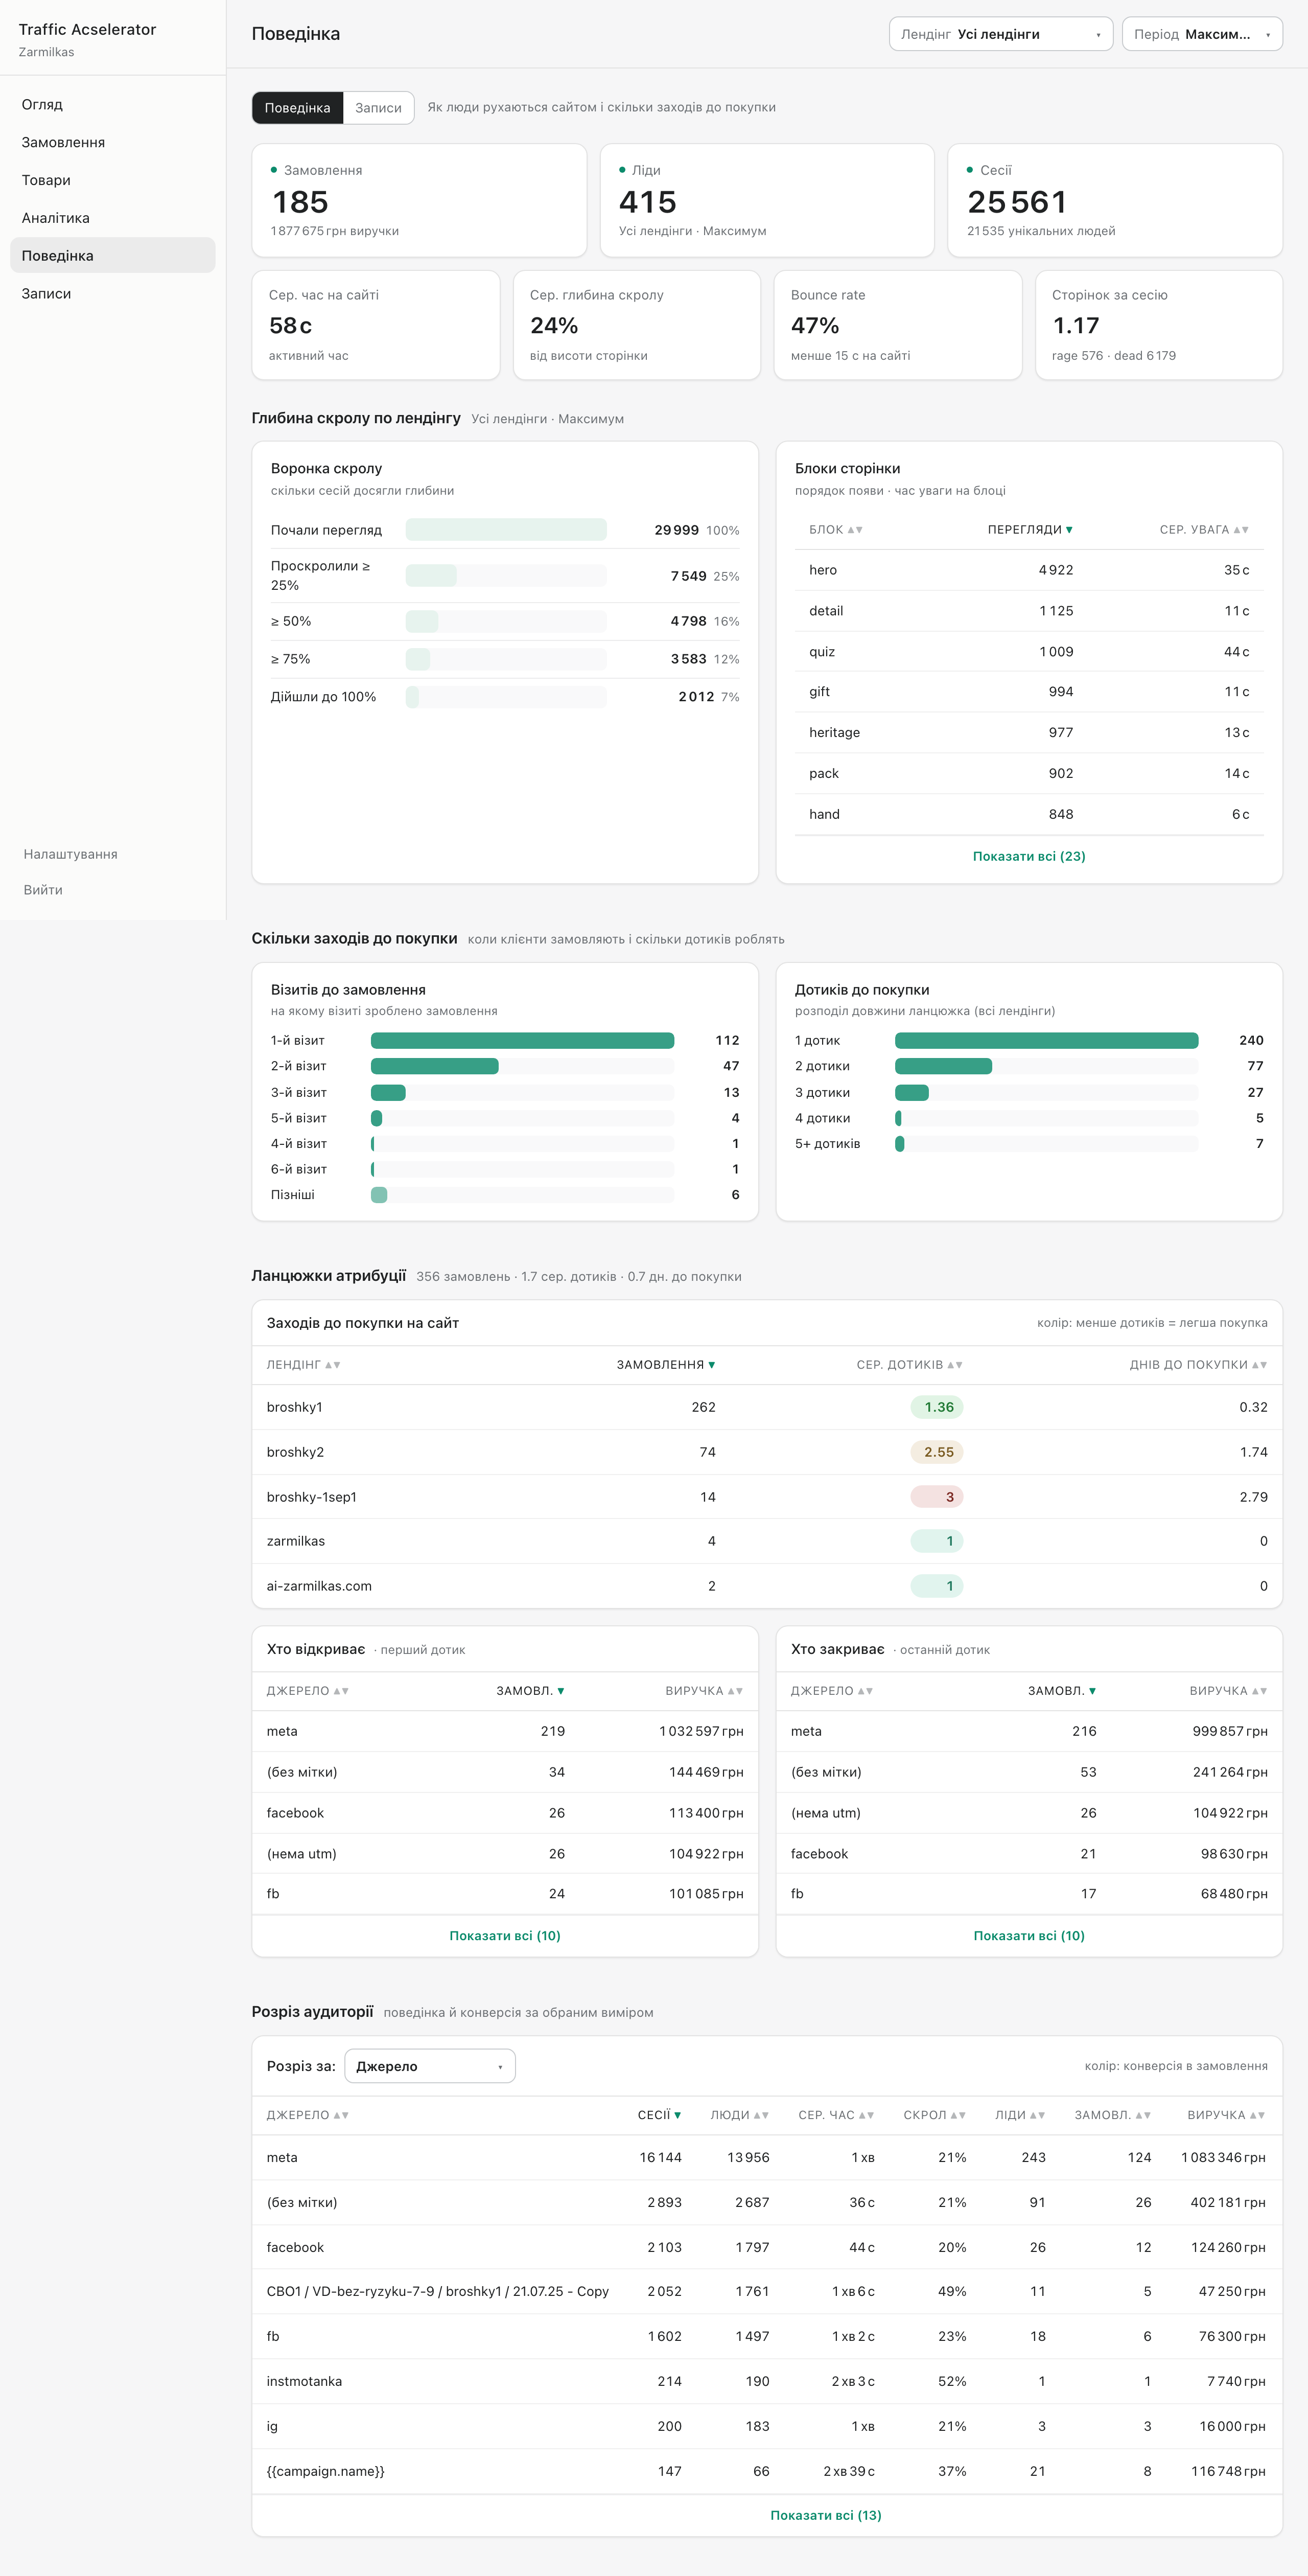Switch to the Записи tab
Viewport: 1308px width, 2576px height.
point(378,108)
